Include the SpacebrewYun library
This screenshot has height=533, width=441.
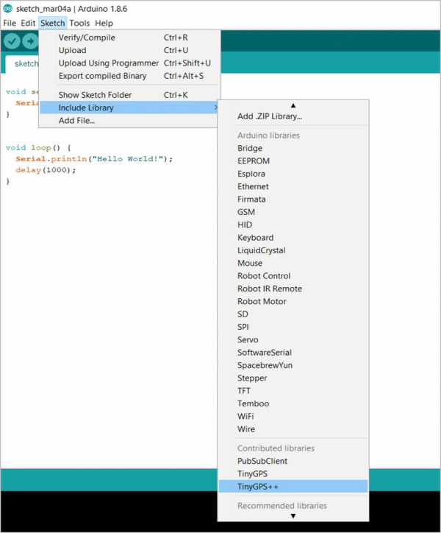[x=293, y=365]
